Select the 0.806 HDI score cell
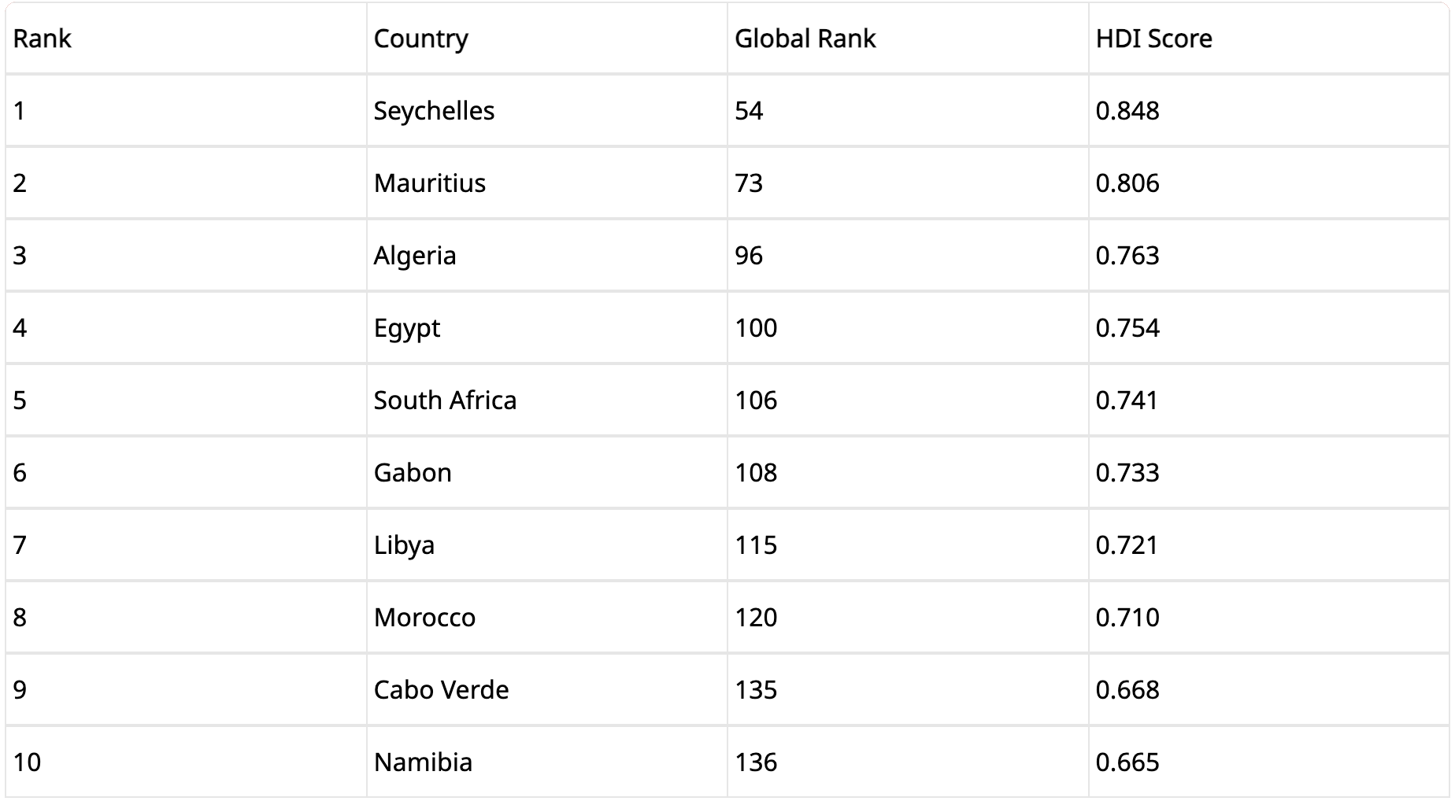The height and width of the screenshot is (801, 1455). click(x=1127, y=183)
